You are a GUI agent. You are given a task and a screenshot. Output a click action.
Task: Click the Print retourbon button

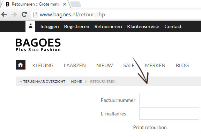pos(150,127)
